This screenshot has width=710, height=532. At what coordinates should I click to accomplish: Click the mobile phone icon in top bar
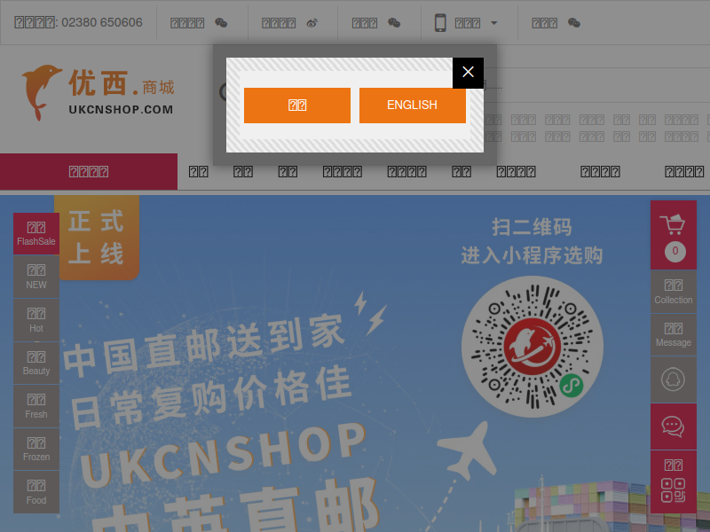point(440,23)
